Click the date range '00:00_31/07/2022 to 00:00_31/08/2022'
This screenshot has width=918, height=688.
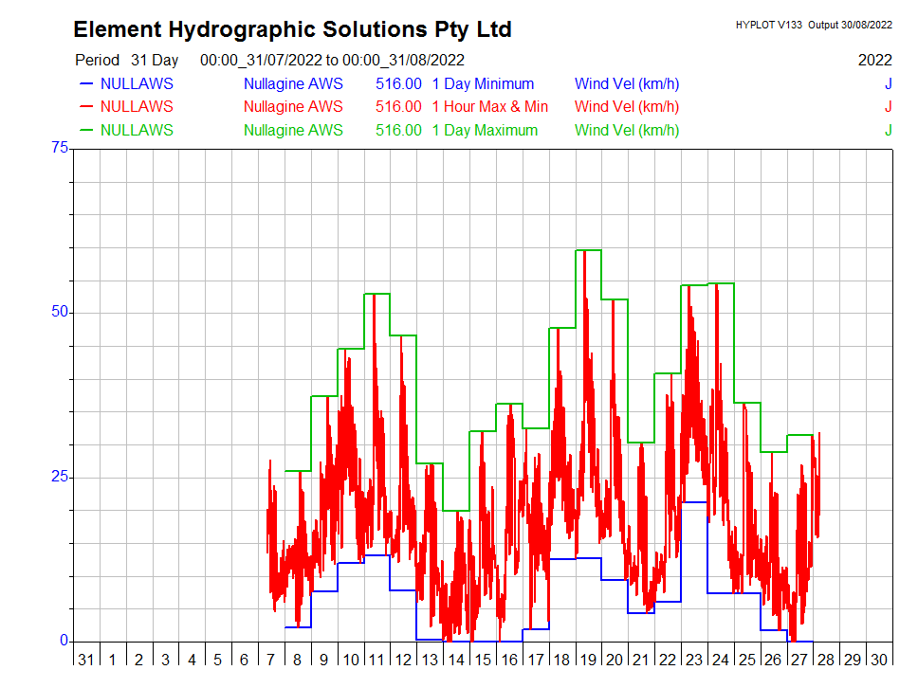point(332,60)
